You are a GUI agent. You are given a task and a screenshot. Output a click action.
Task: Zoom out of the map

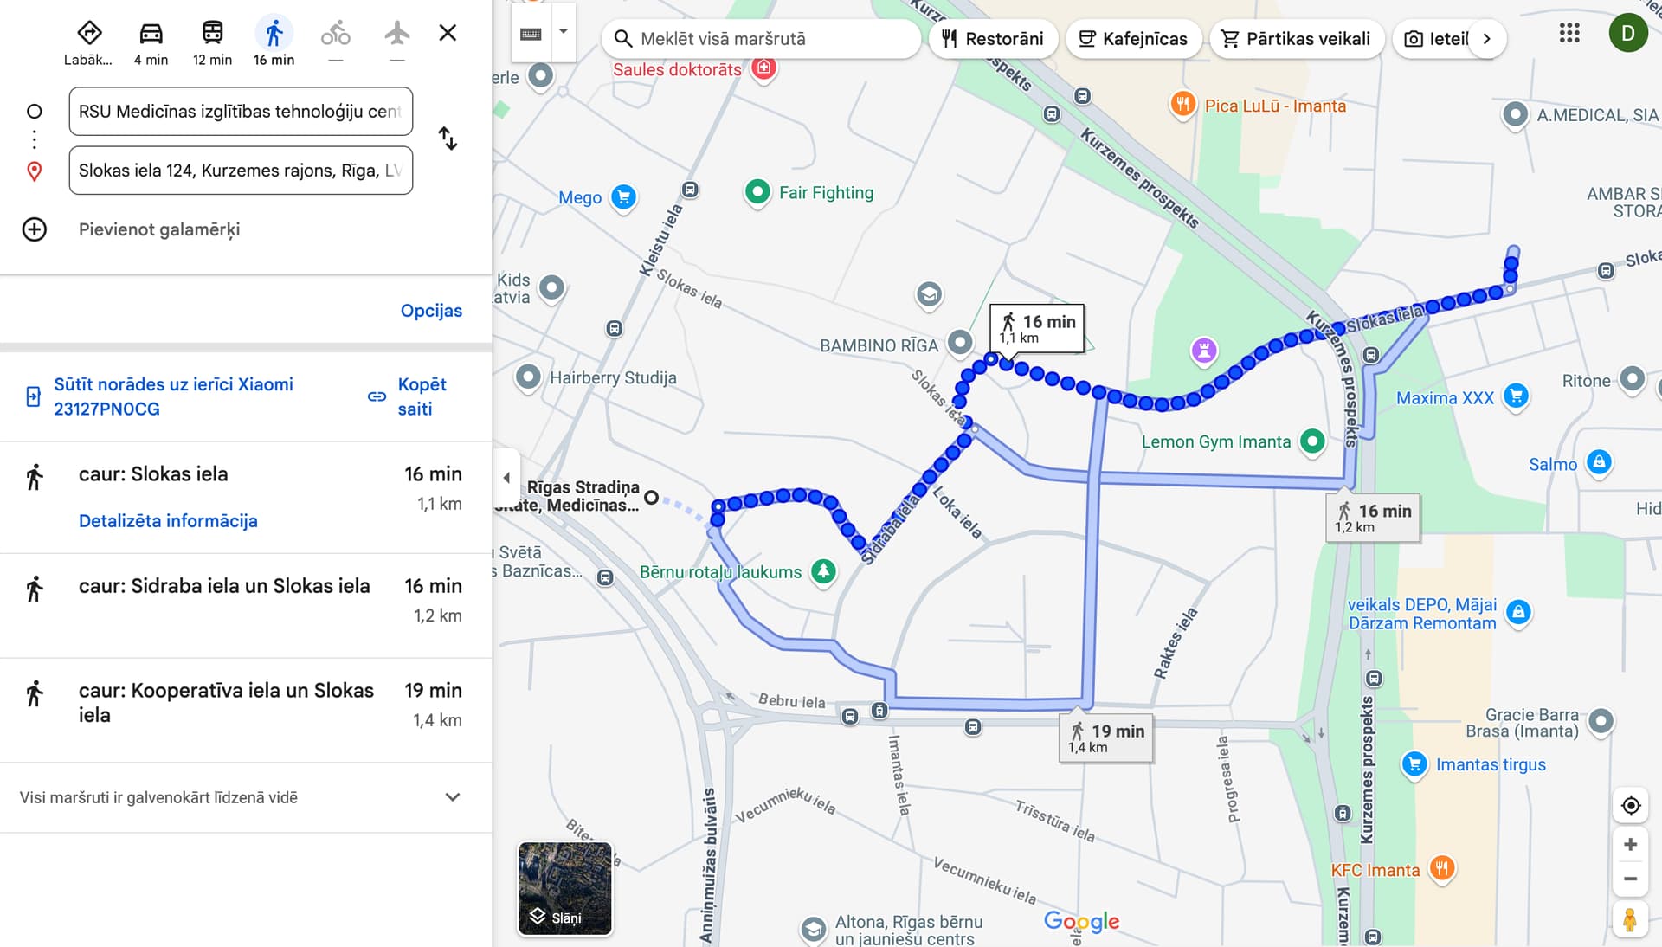click(x=1631, y=879)
